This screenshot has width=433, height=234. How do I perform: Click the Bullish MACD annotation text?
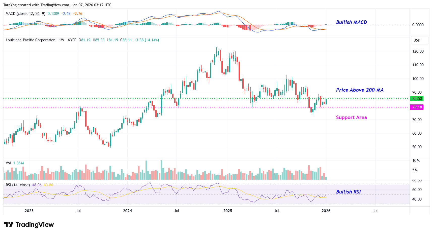pos(351,22)
